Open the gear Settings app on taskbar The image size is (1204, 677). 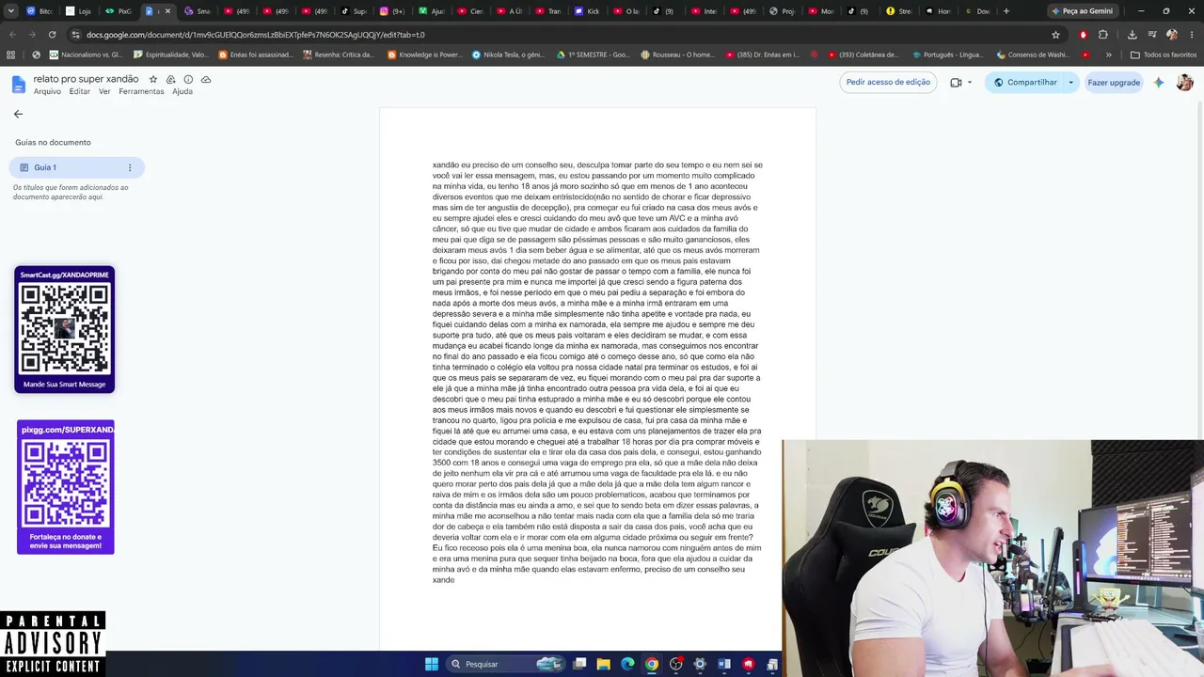click(700, 665)
